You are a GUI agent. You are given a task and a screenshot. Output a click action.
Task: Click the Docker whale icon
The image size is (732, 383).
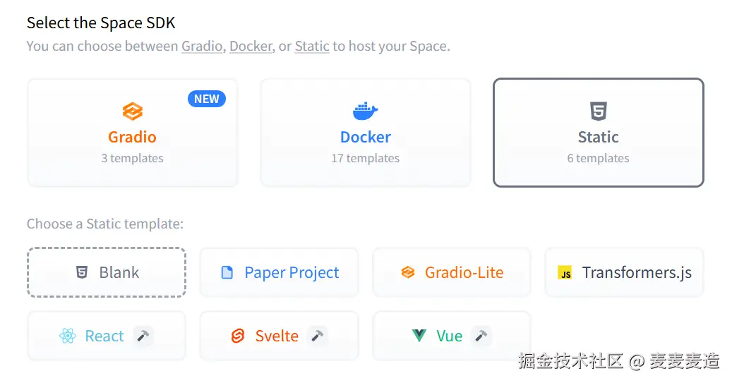pyautogui.click(x=366, y=111)
